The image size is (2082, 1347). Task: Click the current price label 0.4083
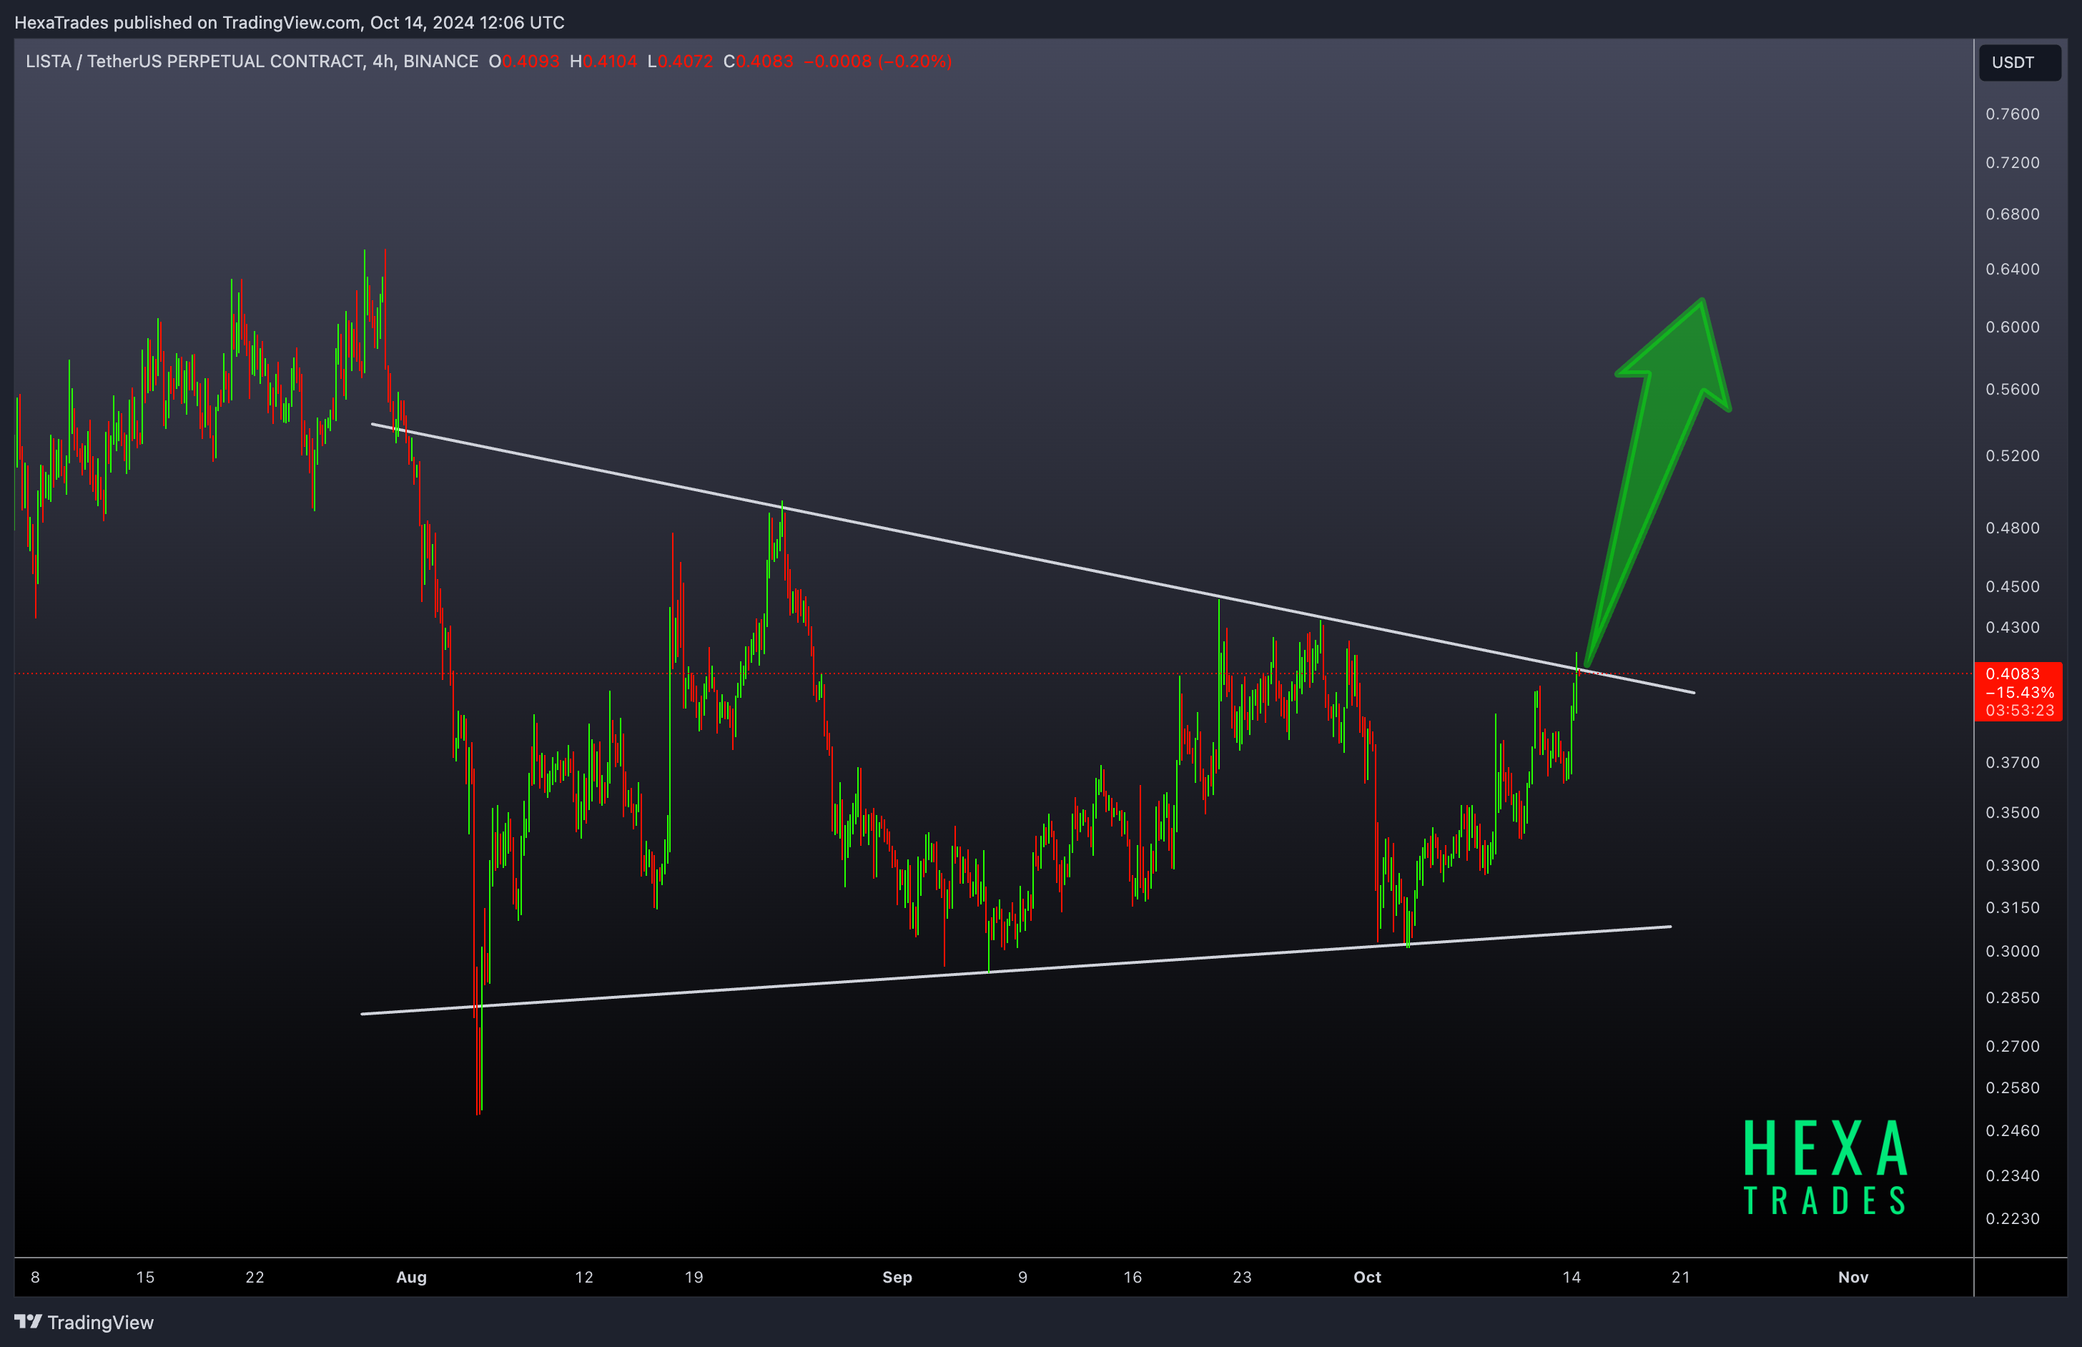(2012, 673)
